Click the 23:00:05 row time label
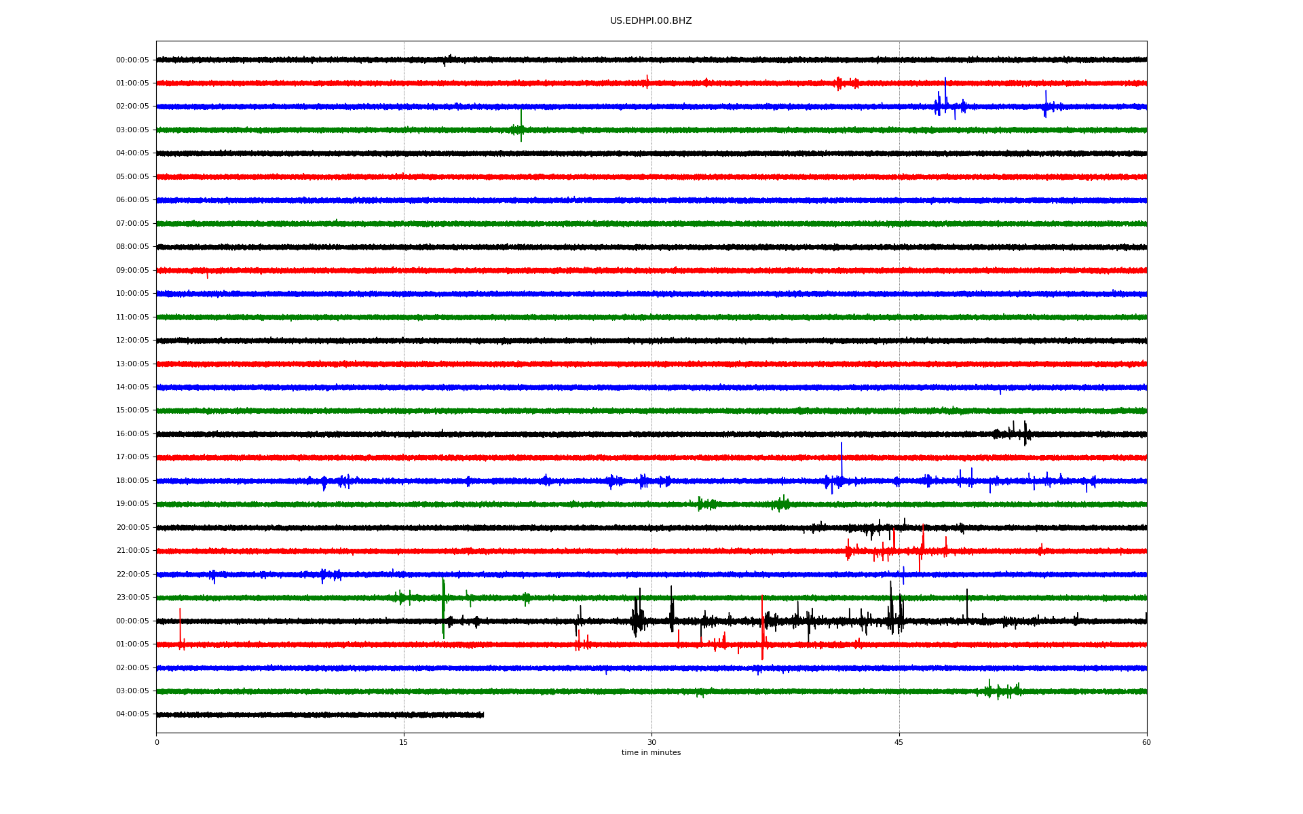Screen dimensions: 1303x814 coord(132,598)
